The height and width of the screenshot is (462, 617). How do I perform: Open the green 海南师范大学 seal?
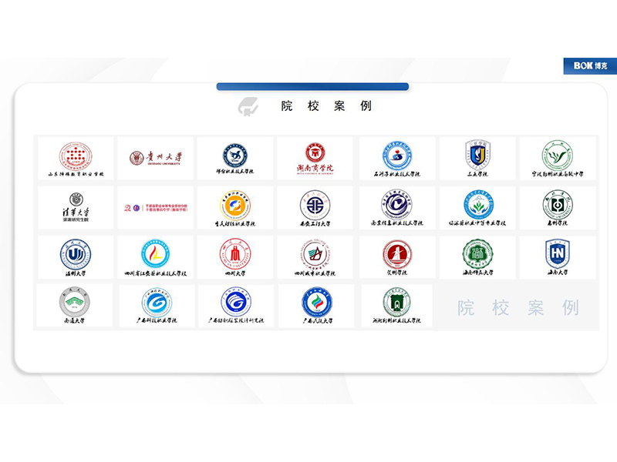pos(477,254)
